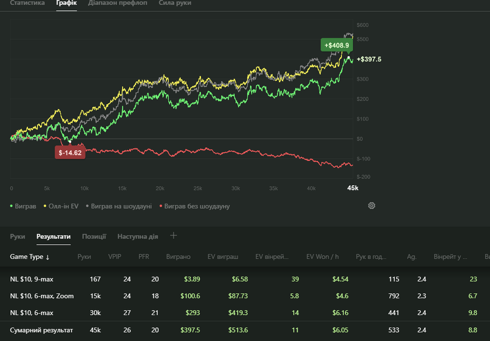Sort table by VPIP column header
This screenshot has height=341, width=490.
click(x=115, y=257)
